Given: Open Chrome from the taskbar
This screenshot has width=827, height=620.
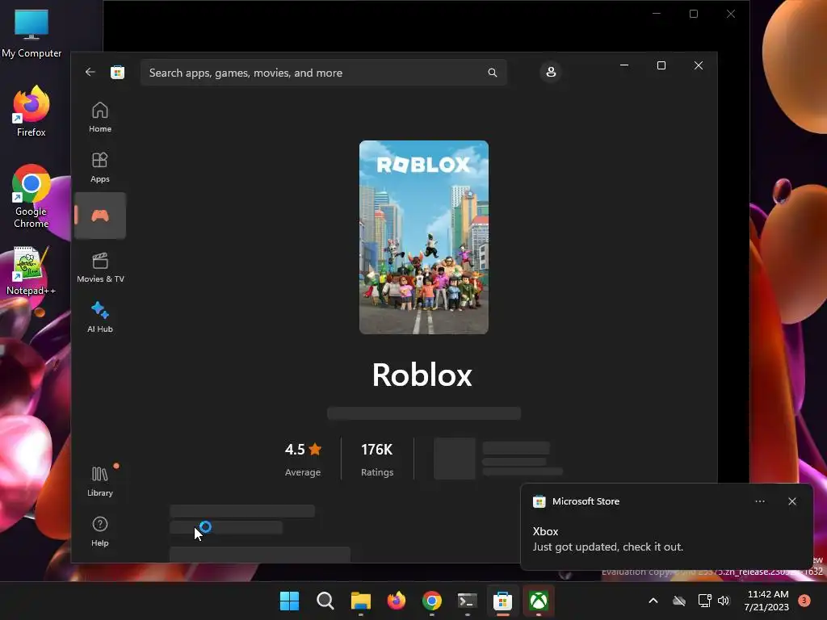Looking at the screenshot, I should [x=432, y=601].
